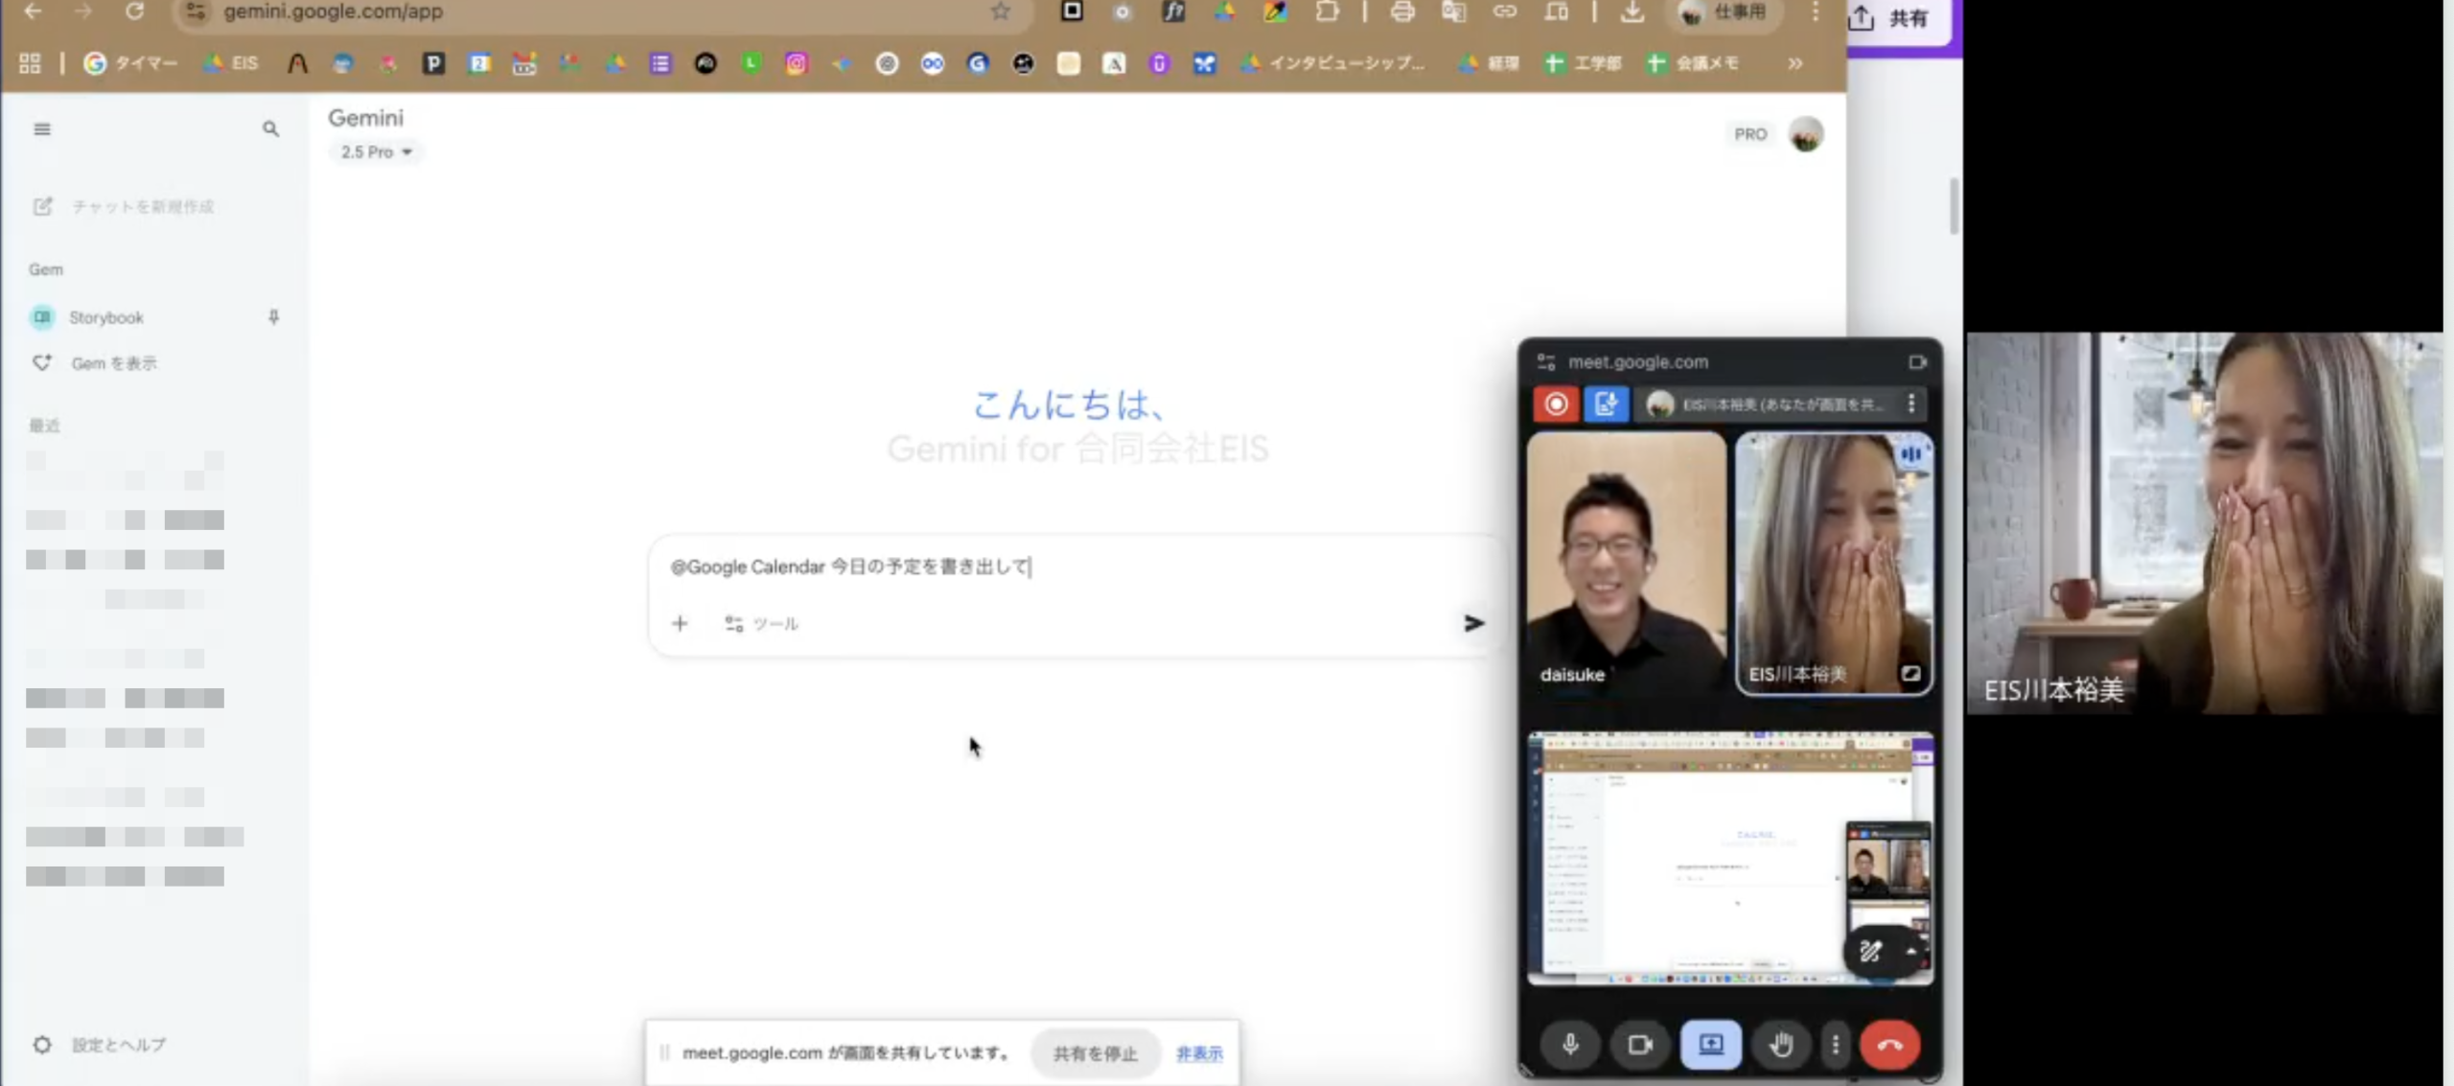Toggle screen presenting button in Meet

(1711, 1044)
